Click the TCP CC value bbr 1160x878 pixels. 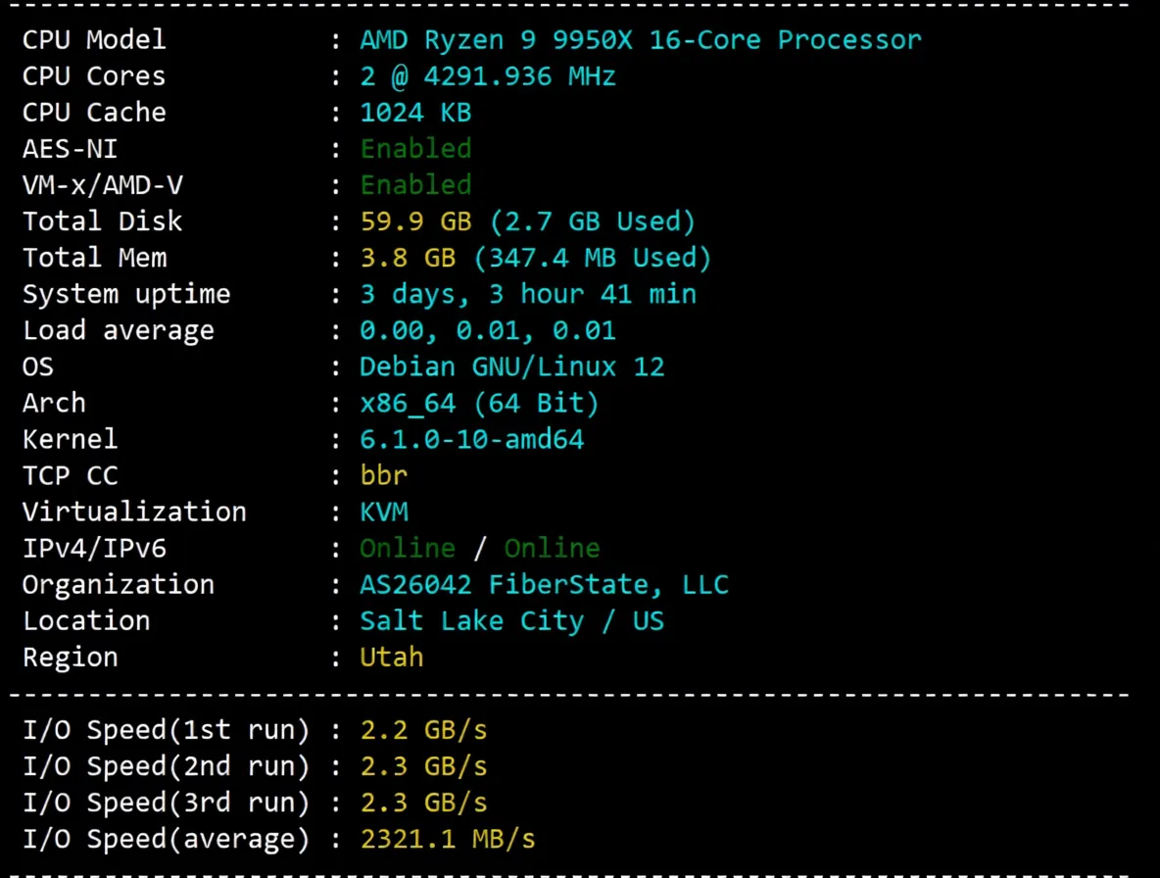383,474
